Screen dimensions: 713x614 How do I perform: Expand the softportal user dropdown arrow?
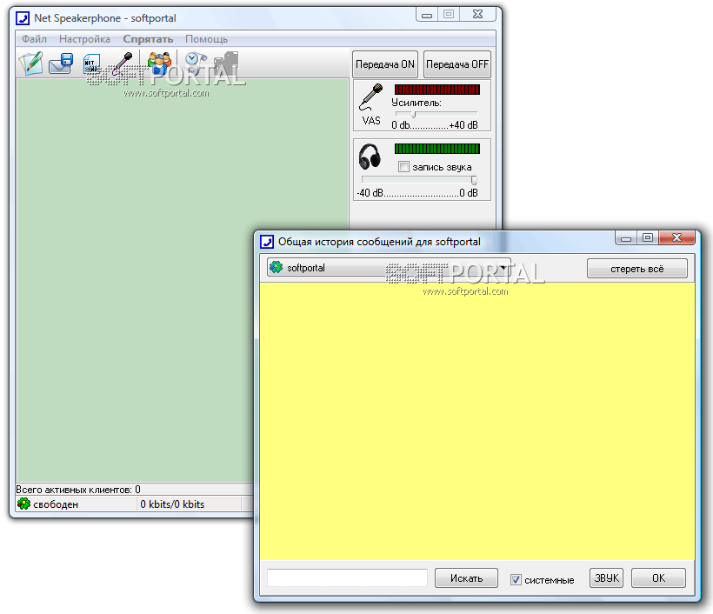(503, 268)
